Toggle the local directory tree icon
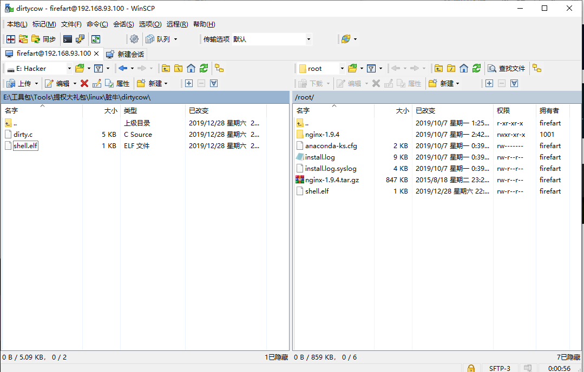Viewport: 584px width, 372px height. 219,69
